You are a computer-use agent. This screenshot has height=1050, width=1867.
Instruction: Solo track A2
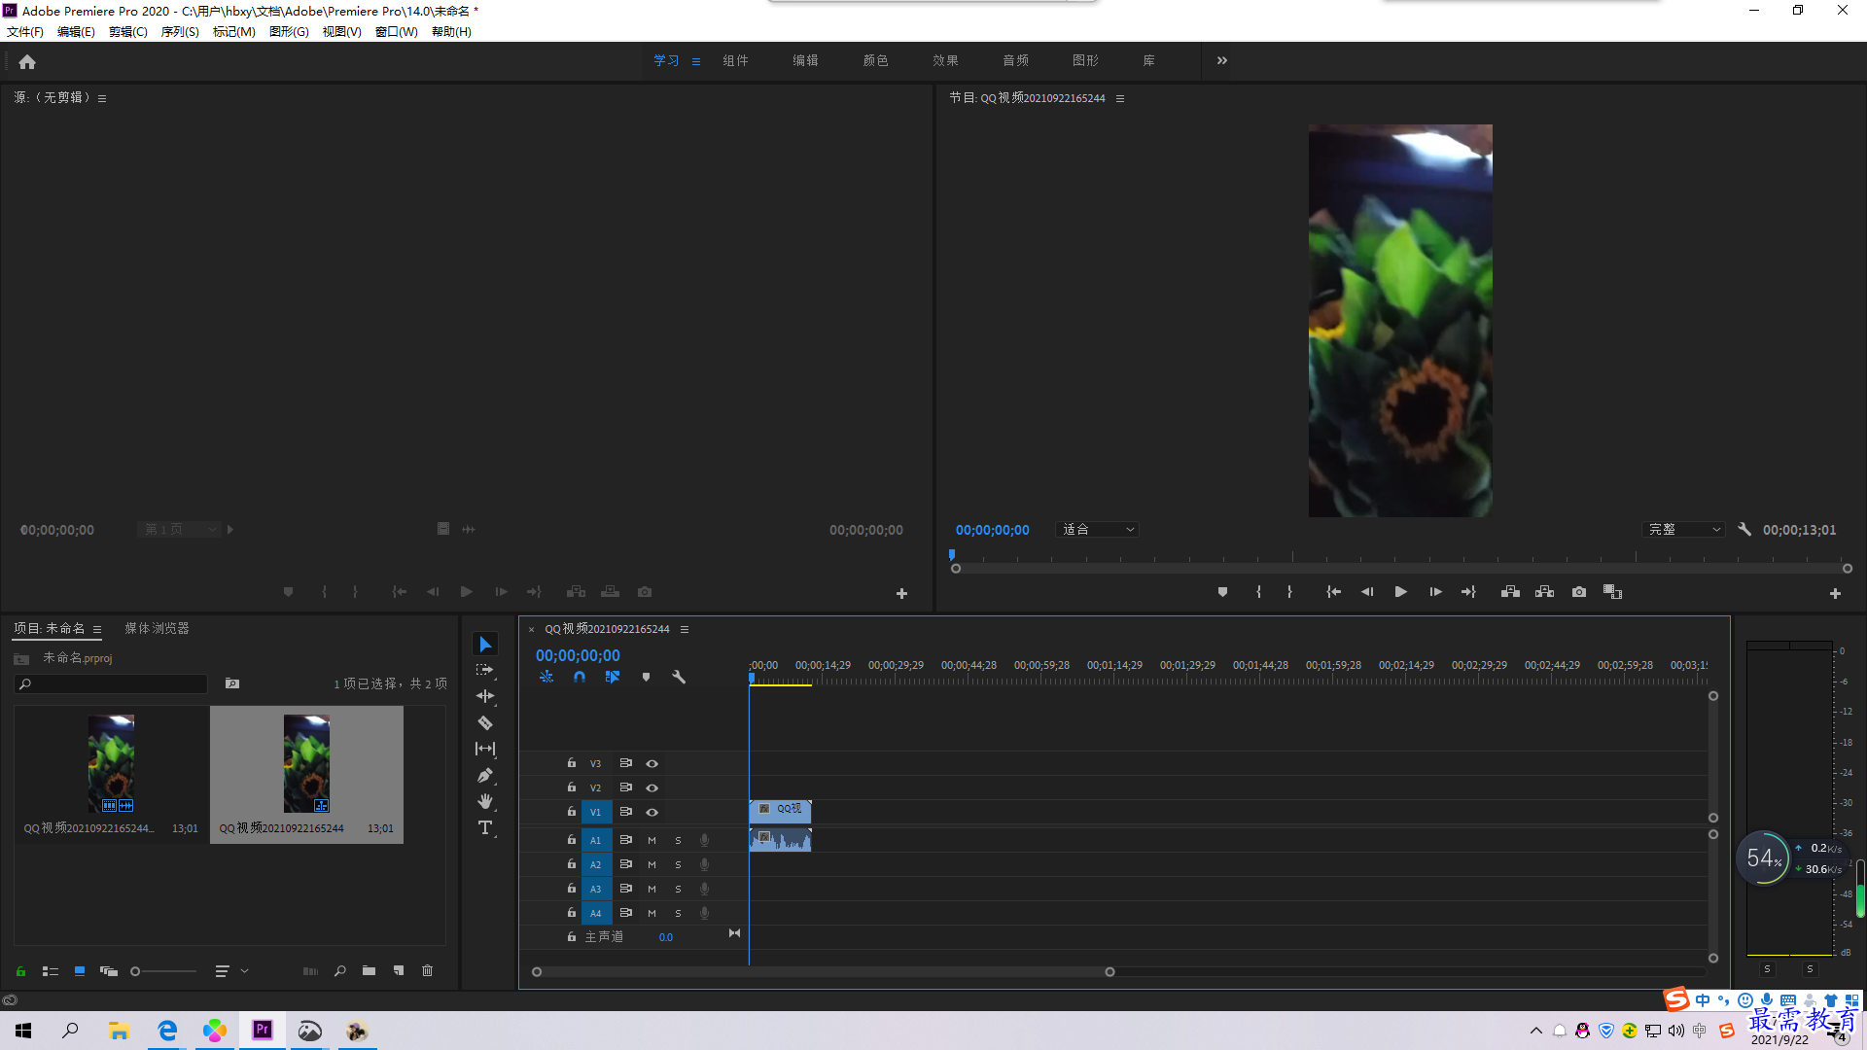click(678, 864)
